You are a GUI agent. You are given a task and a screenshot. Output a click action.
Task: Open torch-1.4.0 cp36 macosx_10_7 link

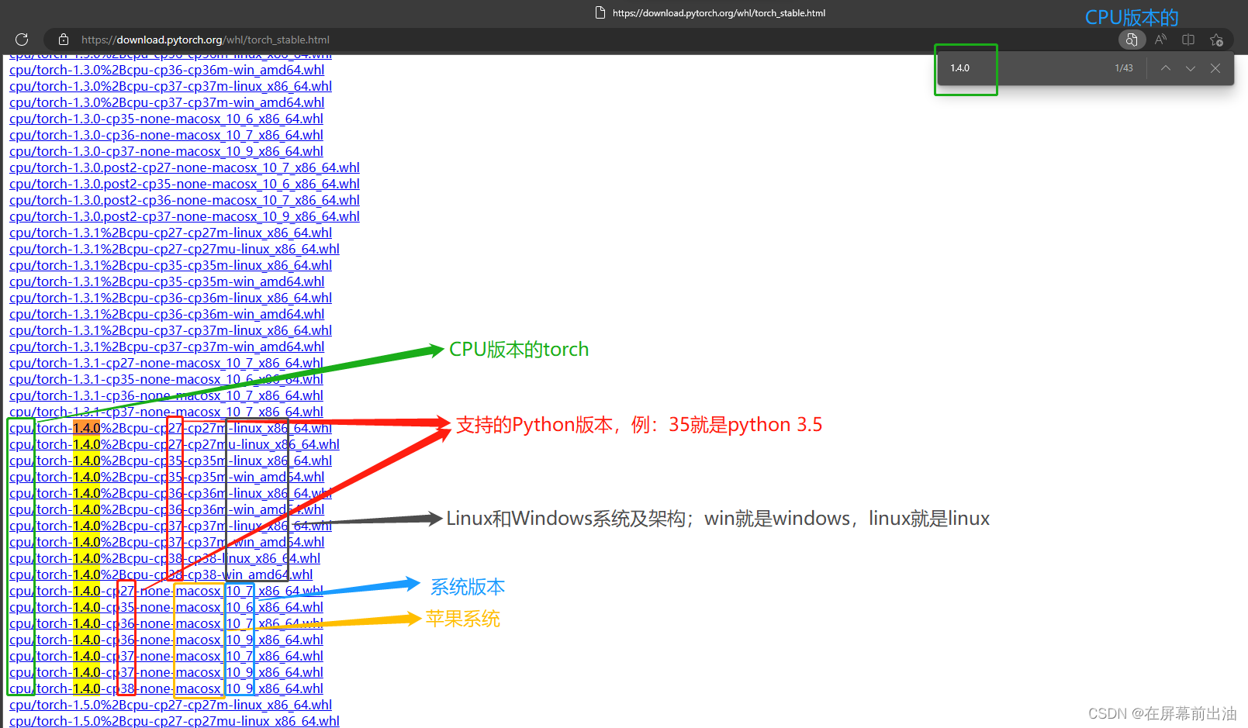pos(166,623)
